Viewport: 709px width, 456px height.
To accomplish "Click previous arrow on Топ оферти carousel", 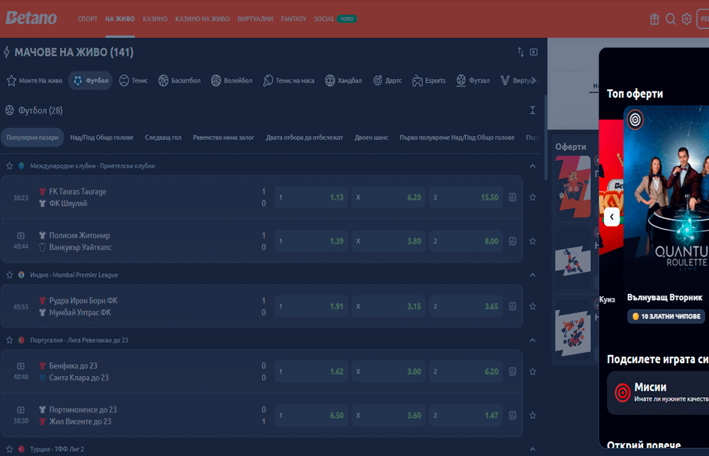I will 612,217.
